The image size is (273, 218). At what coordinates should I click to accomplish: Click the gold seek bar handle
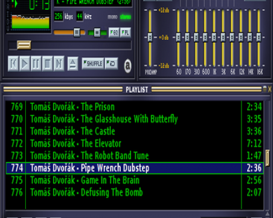[x=24, y=45]
